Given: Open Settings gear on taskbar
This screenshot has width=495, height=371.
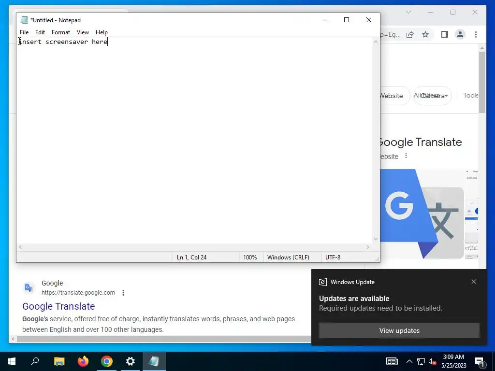Looking at the screenshot, I should click(131, 361).
